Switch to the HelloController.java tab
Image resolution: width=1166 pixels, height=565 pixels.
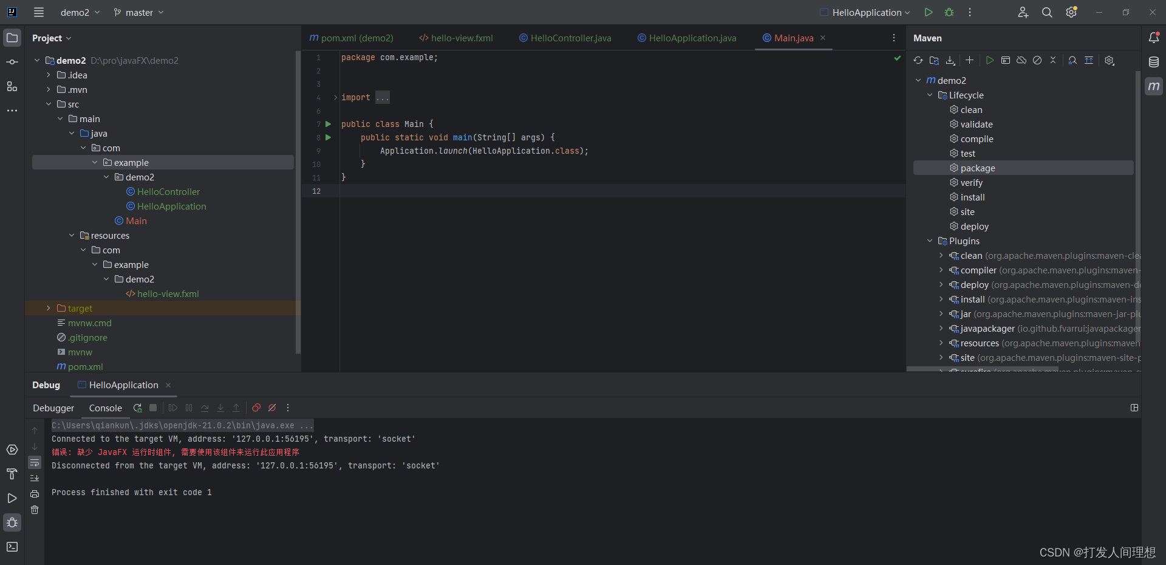(570, 38)
